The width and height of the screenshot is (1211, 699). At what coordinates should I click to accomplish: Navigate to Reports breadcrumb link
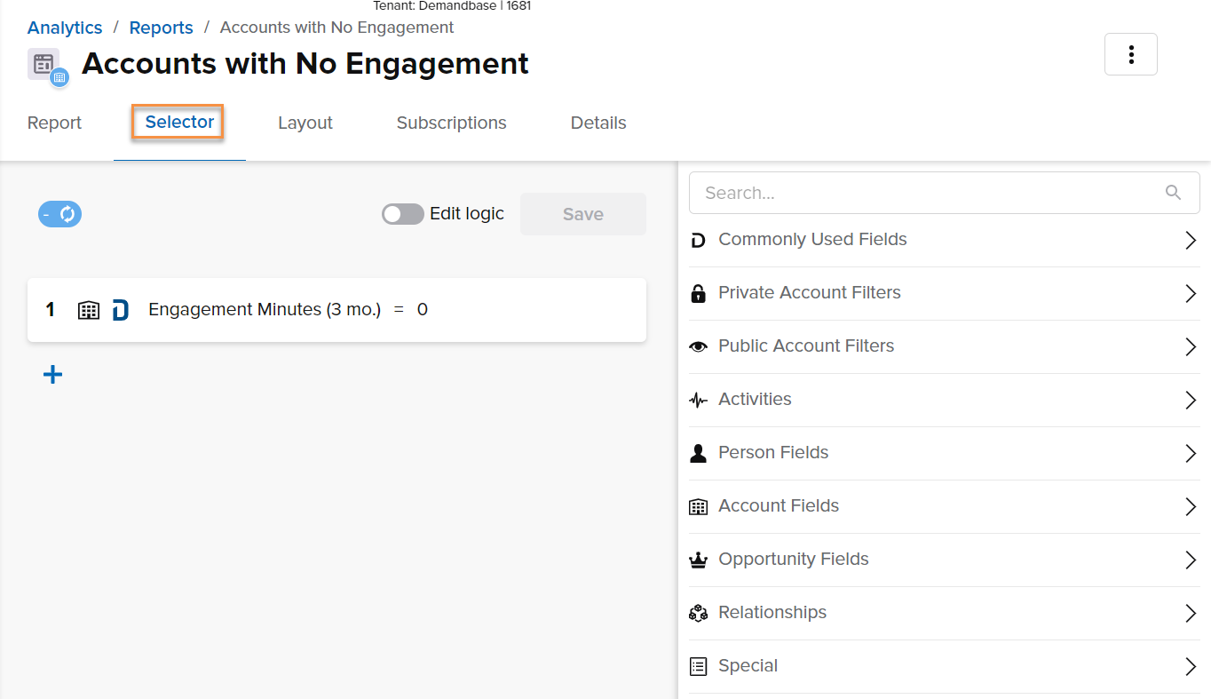coord(161,28)
